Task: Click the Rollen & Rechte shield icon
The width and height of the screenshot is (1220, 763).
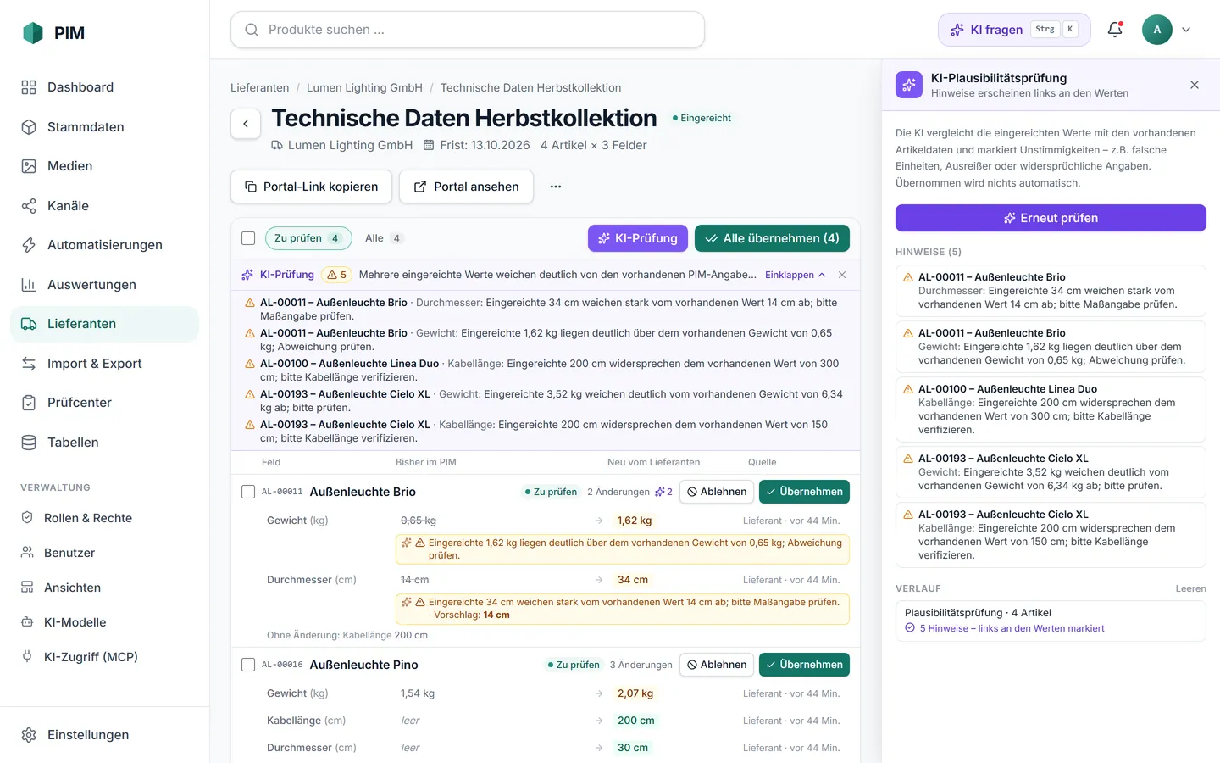Action: point(27,518)
